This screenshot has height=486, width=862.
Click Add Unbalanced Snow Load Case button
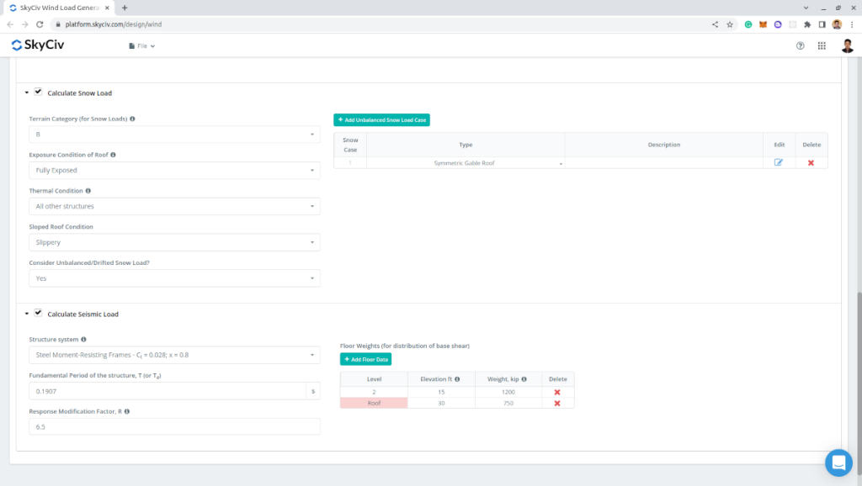pyautogui.click(x=381, y=120)
